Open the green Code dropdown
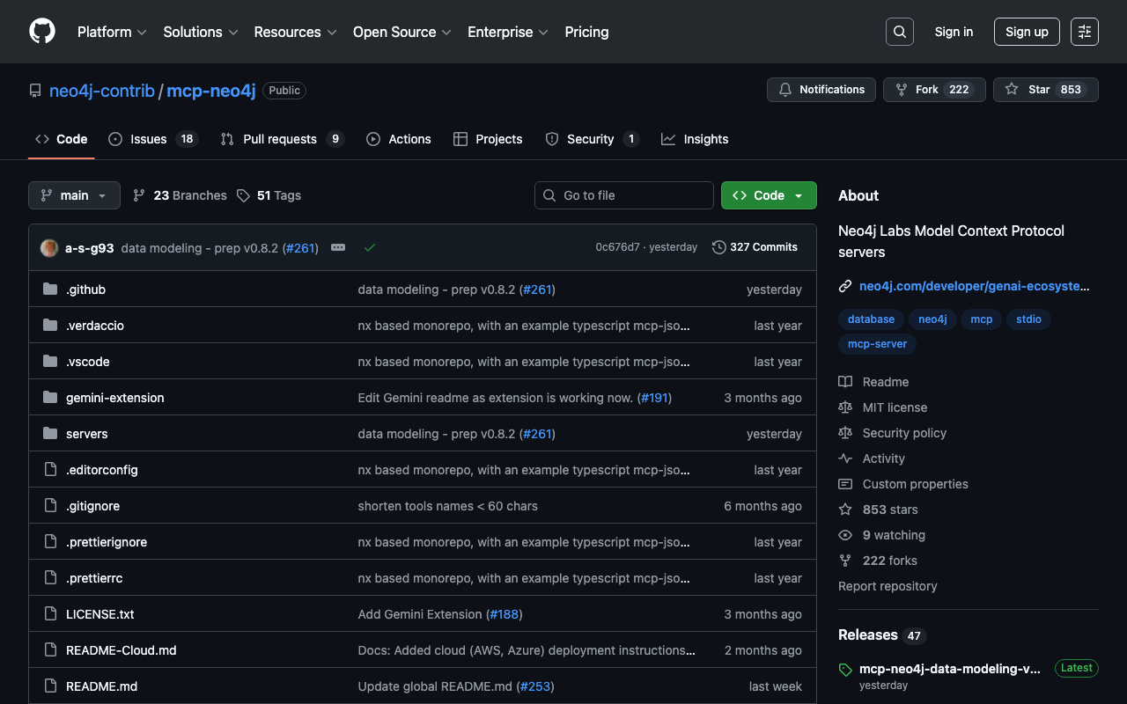 768,195
